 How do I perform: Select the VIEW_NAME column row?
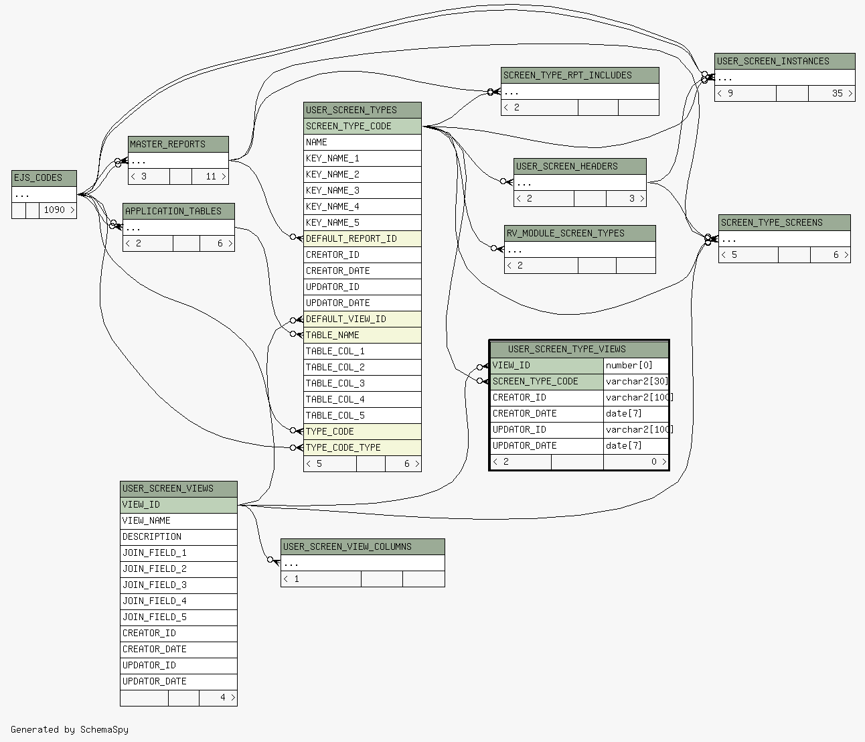(179, 521)
